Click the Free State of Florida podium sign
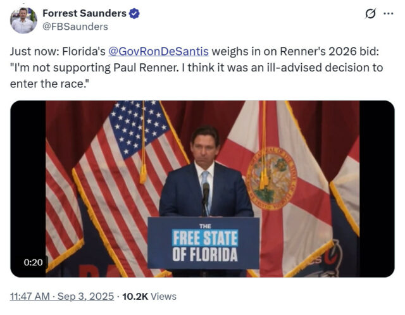This screenshot has height=315, width=405. coord(204,244)
